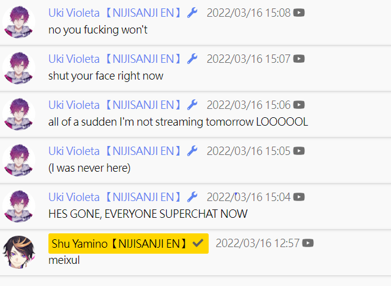
Task: Click YouTube icon beside 15:08 timestamp
Action: tap(299, 13)
